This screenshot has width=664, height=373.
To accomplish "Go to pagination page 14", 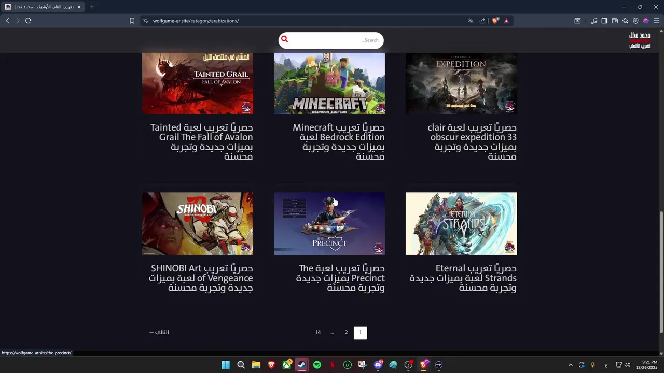I will 318,333.
